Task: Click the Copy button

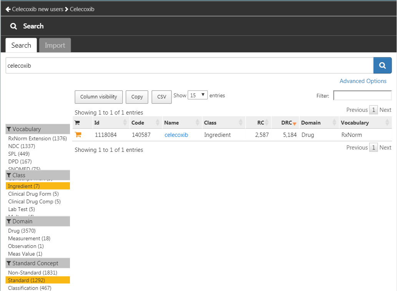Action: (137, 97)
